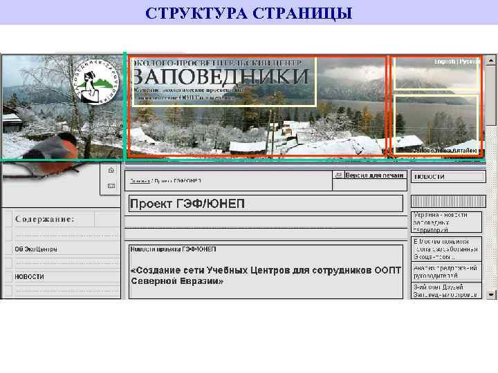Open news item В Москве появится

[x=446, y=249]
